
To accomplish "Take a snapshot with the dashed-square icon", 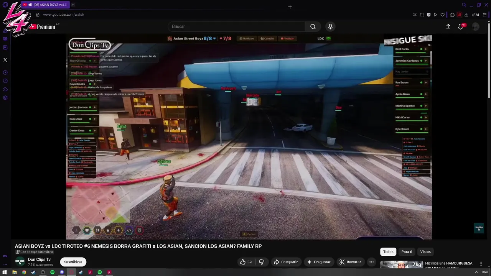I will (x=422, y=15).
